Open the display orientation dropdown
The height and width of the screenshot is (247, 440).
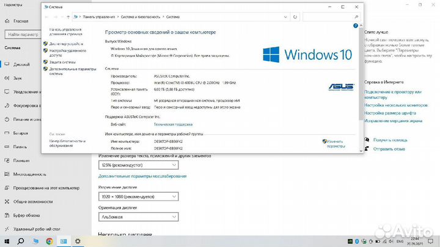[x=138, y=217]
